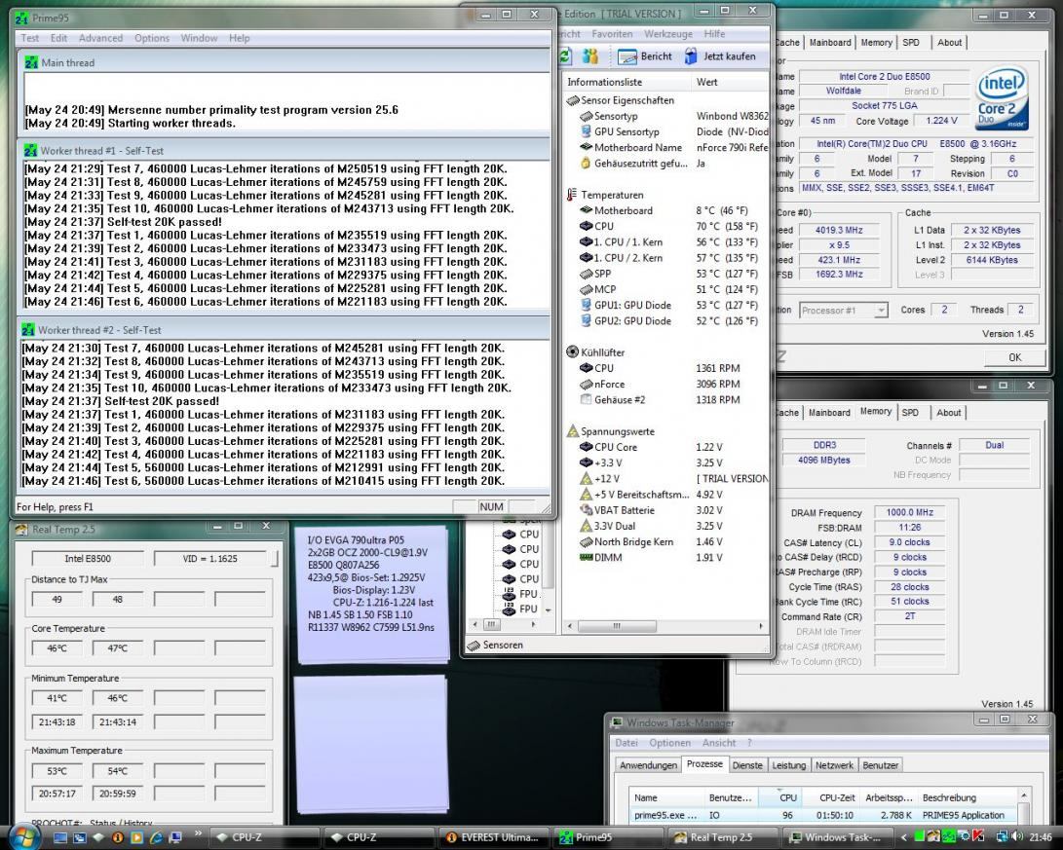Viewport: 1063px width, 850px height.
Task: Click the Sort by Name column header in Task-Manager
Action: pyautogui.click(x=667, y=797)
